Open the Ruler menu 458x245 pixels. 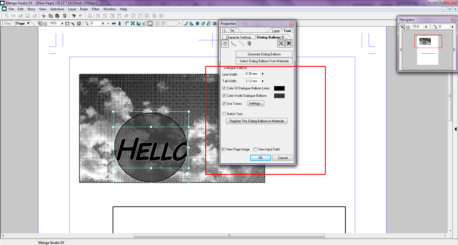(84, 9)
